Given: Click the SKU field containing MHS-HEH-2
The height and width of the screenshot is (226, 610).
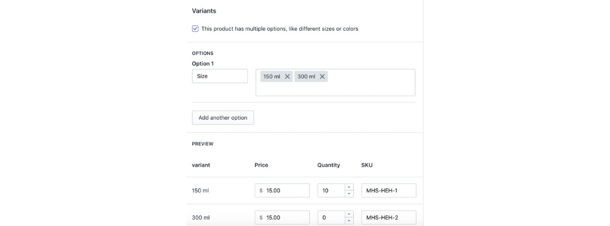Looking at the screenshot, I should pos(388,218).
